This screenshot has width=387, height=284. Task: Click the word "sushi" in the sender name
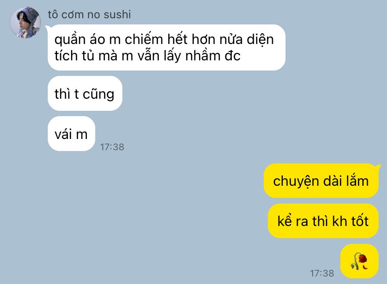tap(117, 15)
